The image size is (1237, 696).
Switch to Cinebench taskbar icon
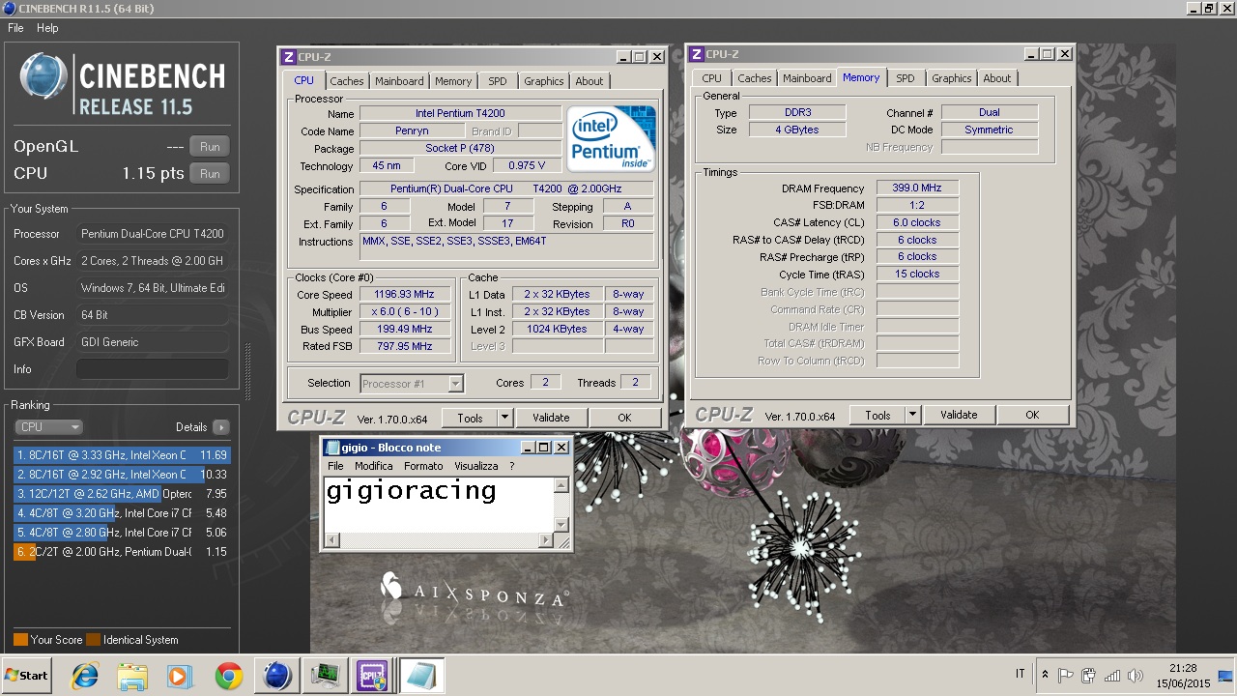(x=278, y=676)
